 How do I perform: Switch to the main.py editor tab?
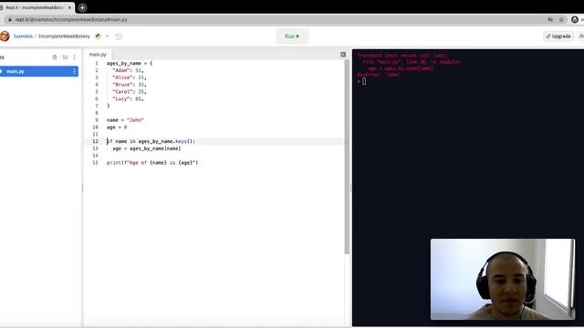point(98,55)
